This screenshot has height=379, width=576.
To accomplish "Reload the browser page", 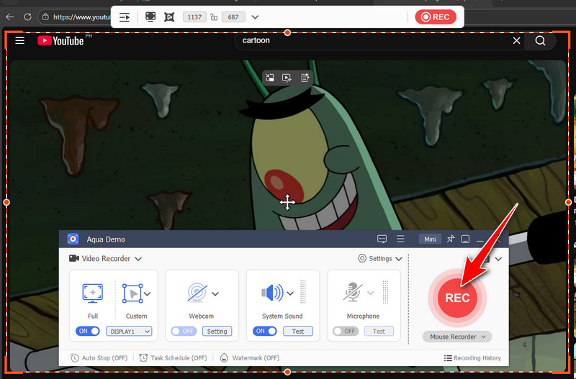I will click(x=27, y=17).
